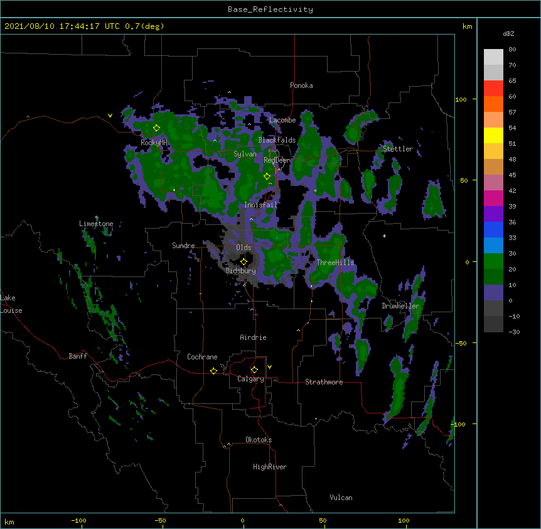Select the blue 36 dBZ legend swatch
The width and height of the screenshot is (541, 529).
click(x=493, y=229)
